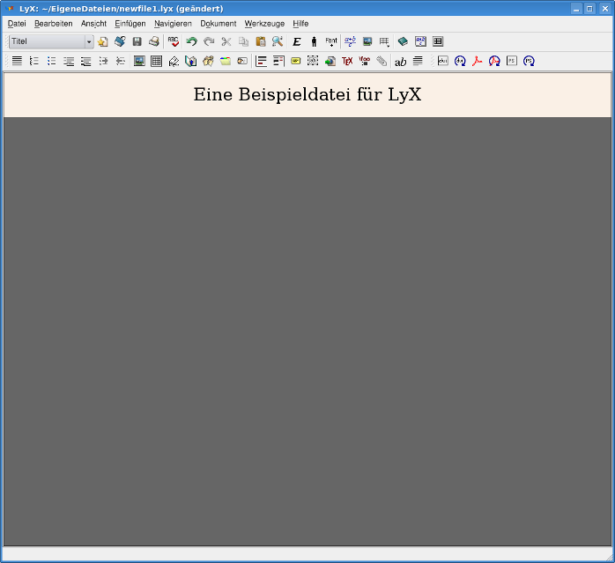Screen dimensions: 615x563
Task: Toggle Noun style with person icon
Action: click(x=314, y=41)
